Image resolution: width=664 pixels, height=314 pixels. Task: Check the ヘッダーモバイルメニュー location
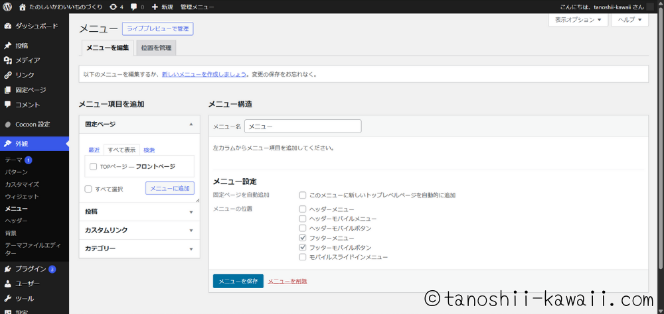302,219
